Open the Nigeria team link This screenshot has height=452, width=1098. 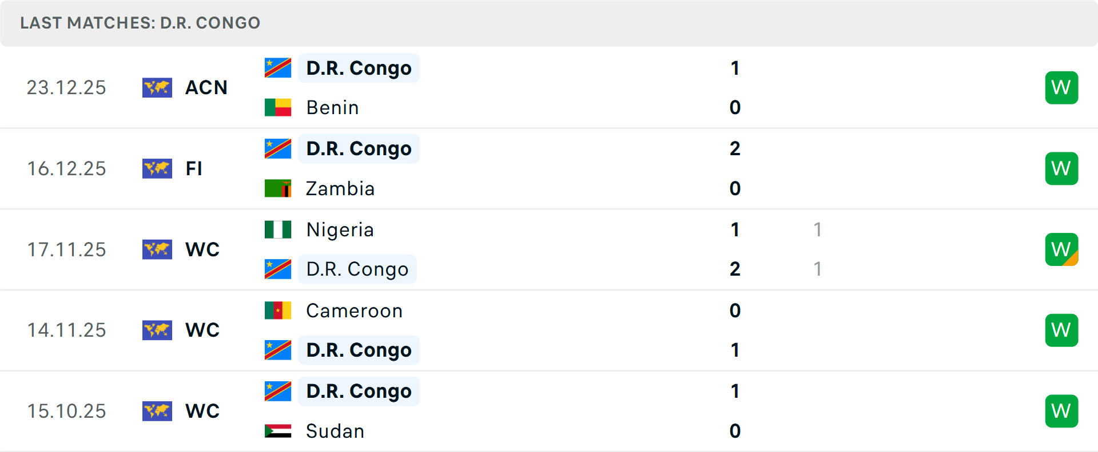pos(340,229)
